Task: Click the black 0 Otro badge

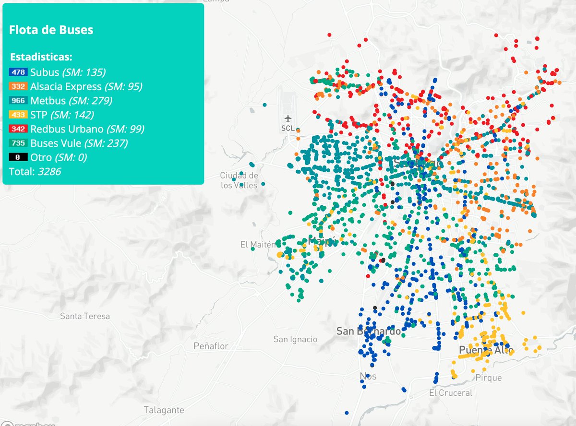Action: click(x=19, y=157)
